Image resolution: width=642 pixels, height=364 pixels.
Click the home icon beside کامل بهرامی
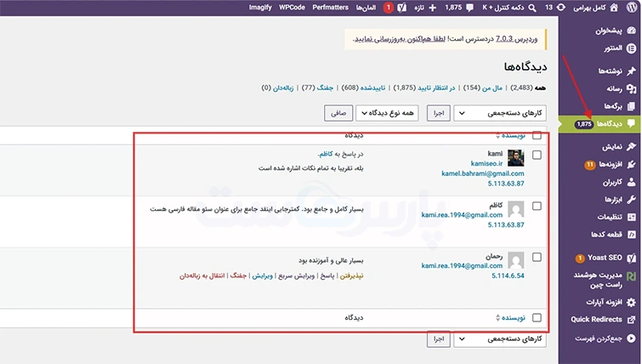point(614,8)
